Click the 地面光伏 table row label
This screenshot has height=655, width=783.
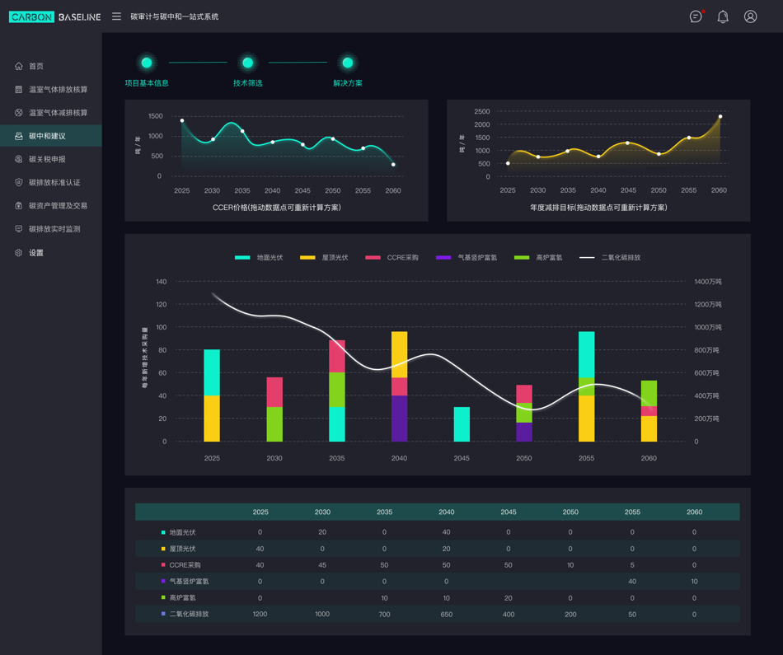pyautogui.click(x=182, y=532)
